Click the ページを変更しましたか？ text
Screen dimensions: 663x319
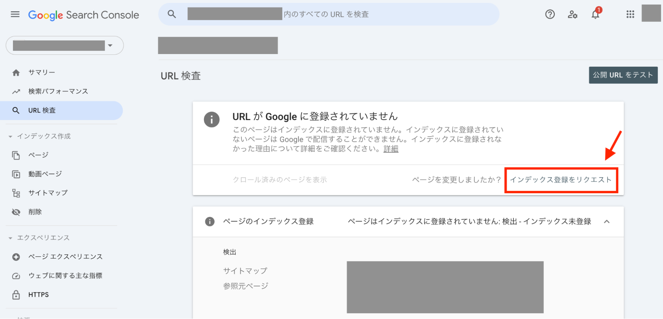tap(456, 180)
